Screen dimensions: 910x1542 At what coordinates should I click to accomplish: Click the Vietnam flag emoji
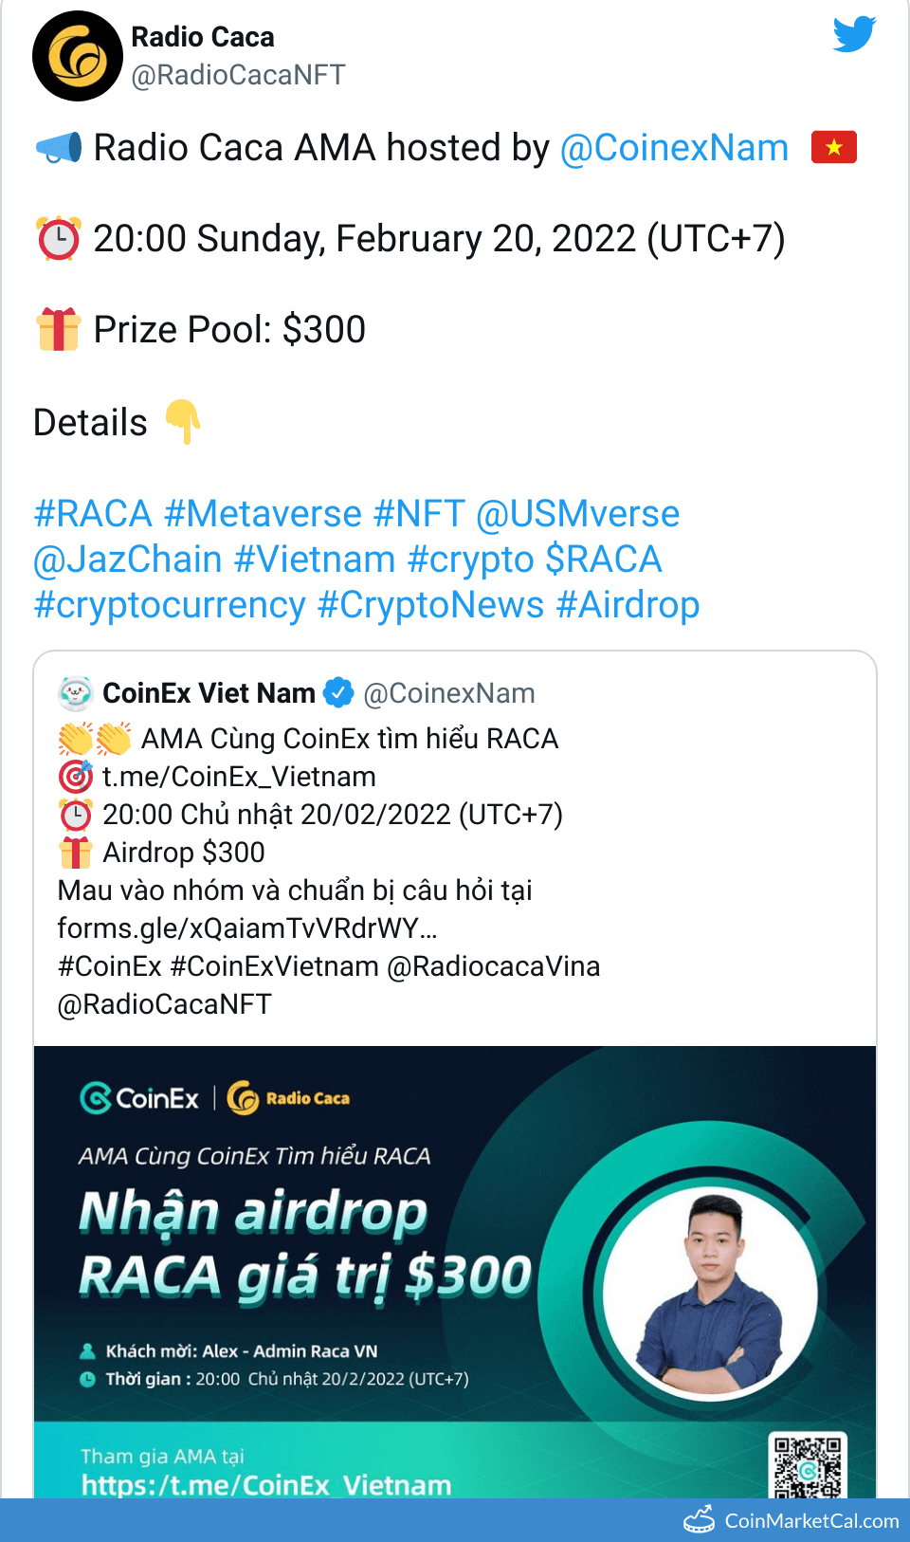833,147
